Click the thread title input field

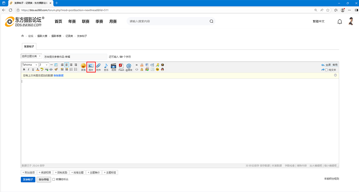point(75,56)
